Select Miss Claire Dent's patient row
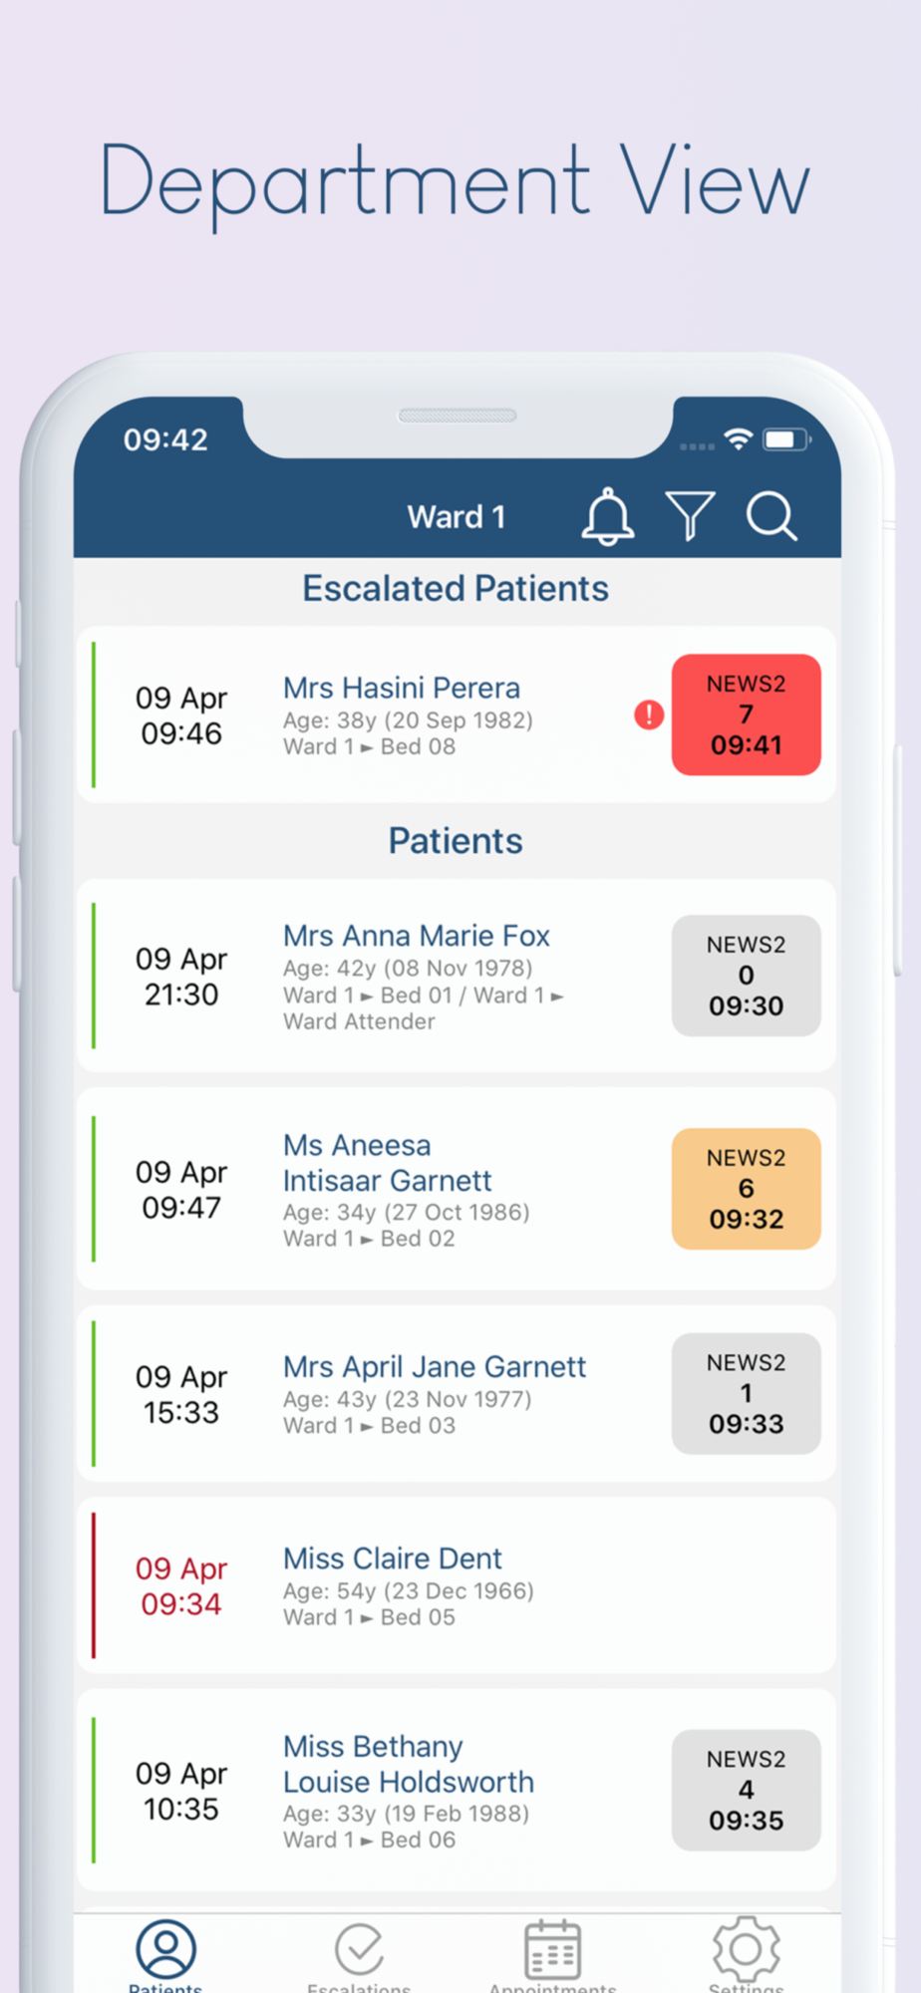 coord(393,1560)
